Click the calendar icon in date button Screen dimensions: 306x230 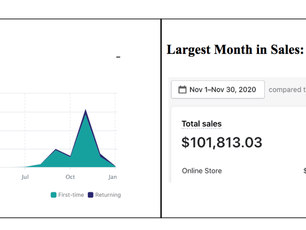tap(182, 90)
